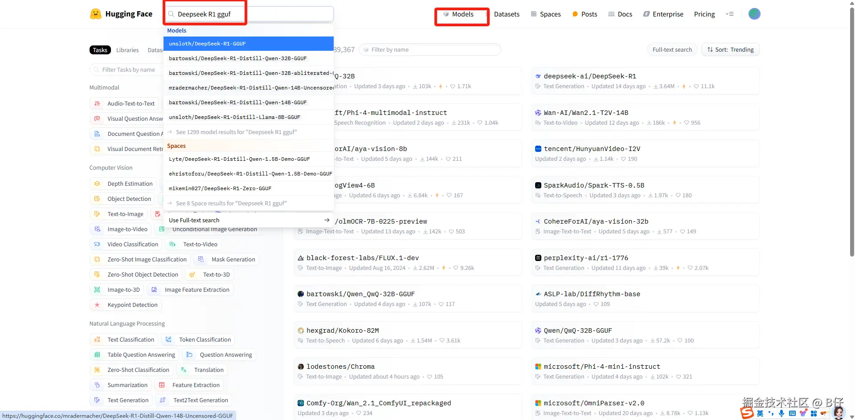Focus the Deepseek R1 gguf search field
This screenshot has height=420, width=855.
coord(249,14)
